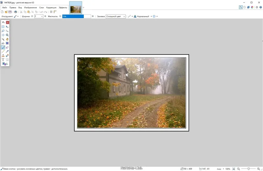Select the Paintbrush tool in Tools panel
The width and height of the screenshot is (263, 171).
3,47
